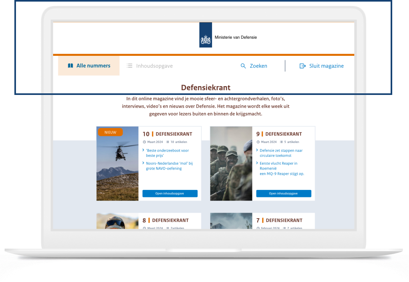Click the Ministerie van Defensie text

(x=236, y=37)
